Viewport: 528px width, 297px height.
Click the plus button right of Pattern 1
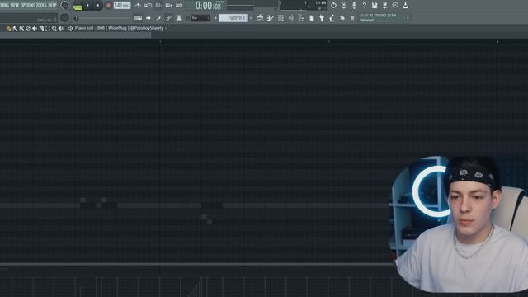point(251,18)
